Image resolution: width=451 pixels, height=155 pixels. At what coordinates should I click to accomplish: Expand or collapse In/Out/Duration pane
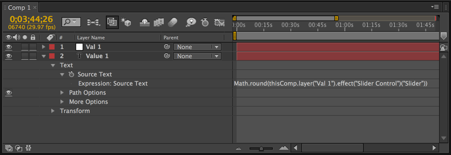28,148
